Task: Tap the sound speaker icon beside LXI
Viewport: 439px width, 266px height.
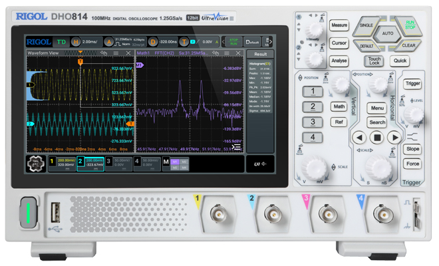Action: click(264, 164)
